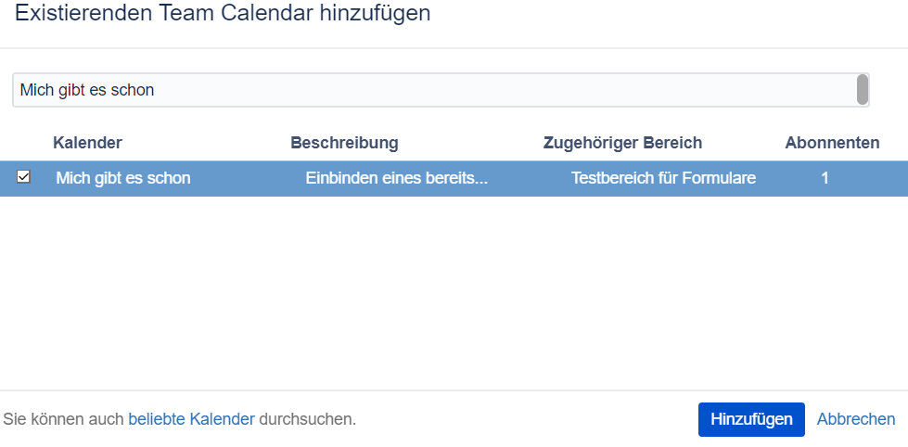Select the calendar name 'Mich gibt es schon' in the row
This screenshot has height=447, width=908.
point(123,178)
